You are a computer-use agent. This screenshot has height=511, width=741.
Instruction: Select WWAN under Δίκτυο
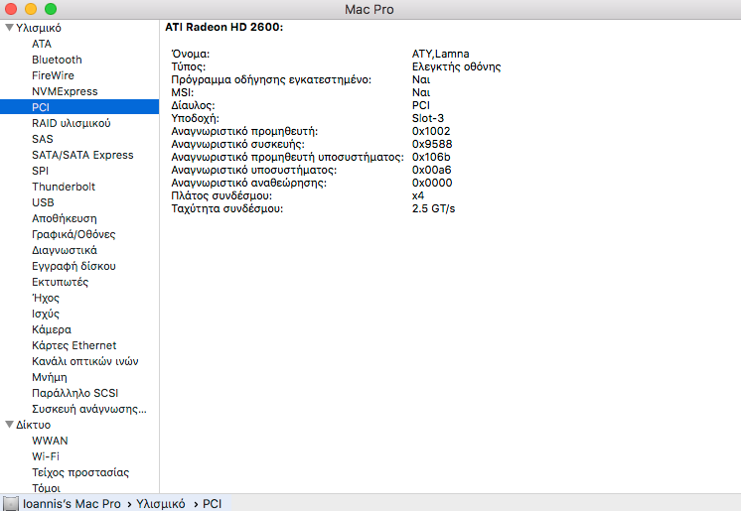coord(50,441)
